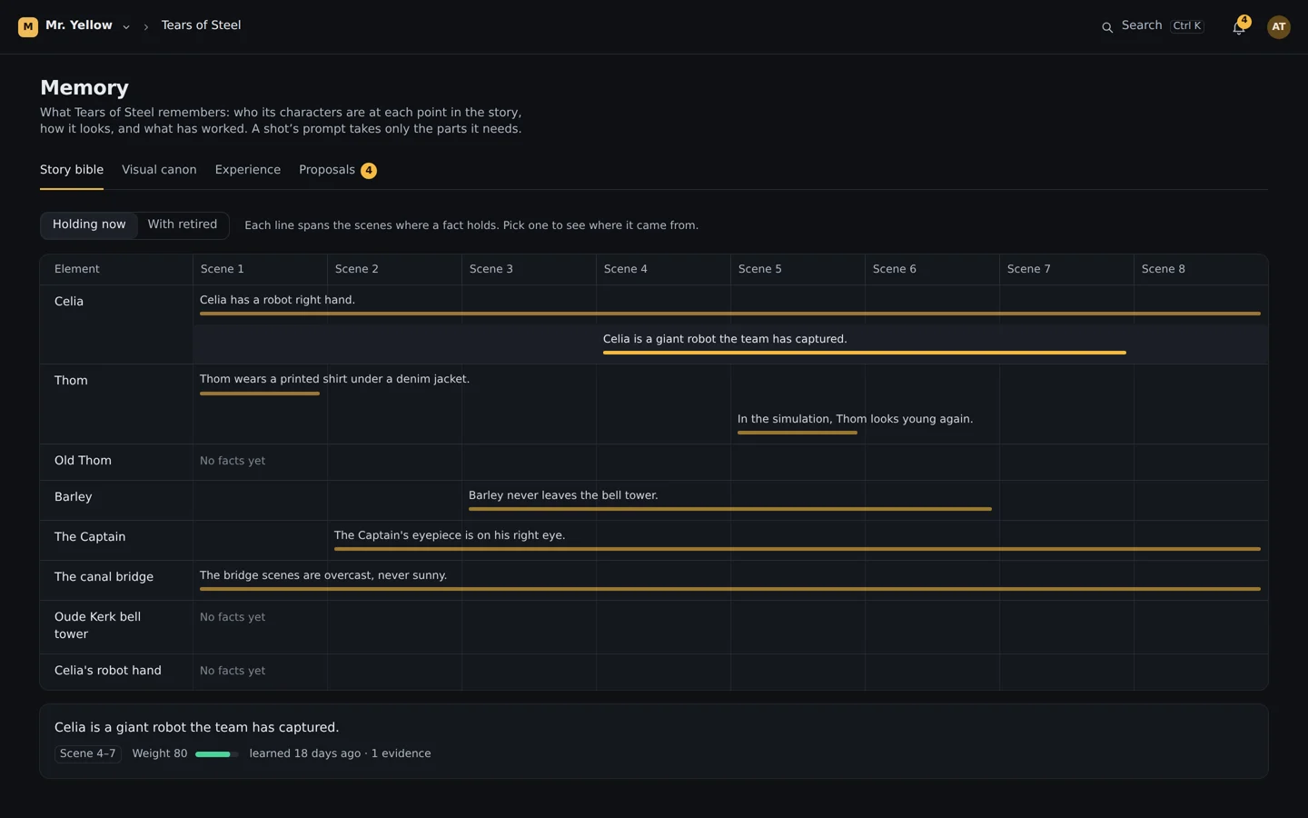Click the yellow M workspace logo
Viewport: 1308px width, 818px height.
28,26
